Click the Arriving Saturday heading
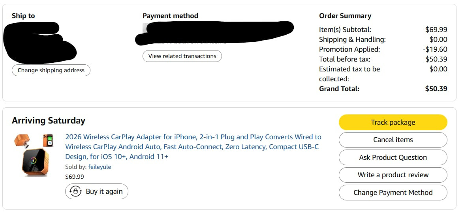This screenshot has width=464, height=217. 49,120
